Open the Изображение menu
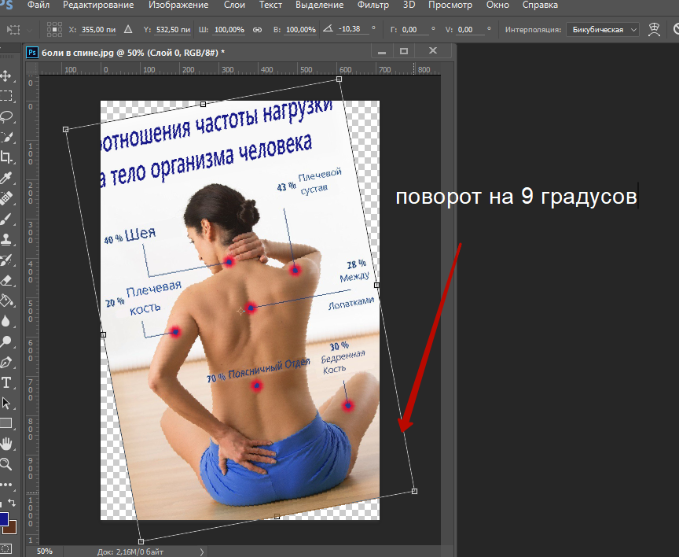Image resolution: width=679 pixels, height=557 pixels. [183, 6]
